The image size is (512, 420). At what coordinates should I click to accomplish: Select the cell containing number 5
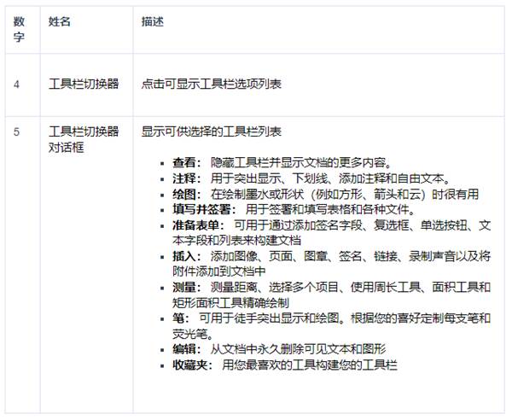click(x=17, y=131)
